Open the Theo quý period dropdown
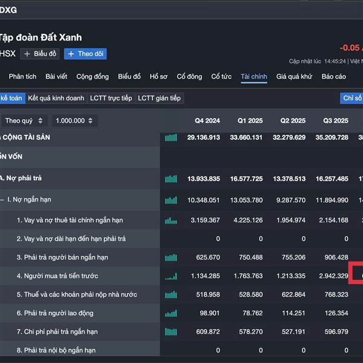The width and height of the screenshot is (363, 363). [24, 120]
